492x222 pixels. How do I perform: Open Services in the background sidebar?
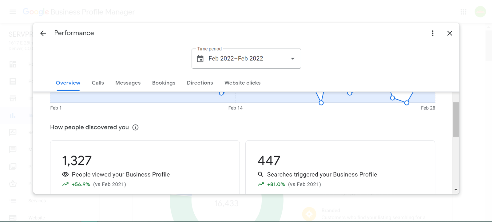click(37, 201)
